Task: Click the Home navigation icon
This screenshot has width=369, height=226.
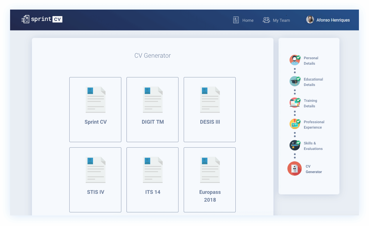Action: [236, 20]
